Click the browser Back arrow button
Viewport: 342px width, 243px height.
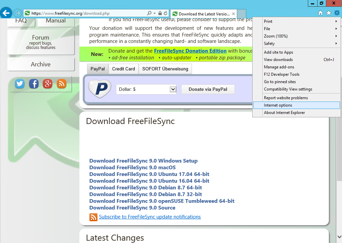click(x=6, y=13)
